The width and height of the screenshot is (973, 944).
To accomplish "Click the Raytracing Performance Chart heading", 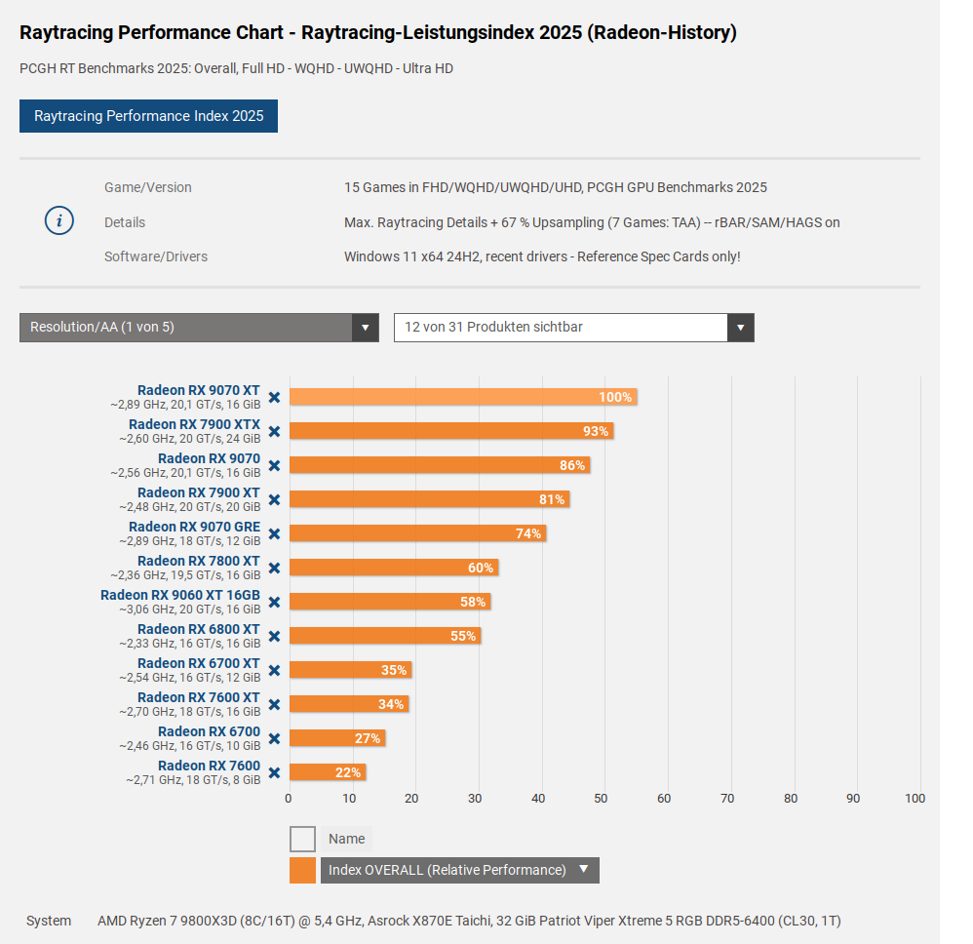I will 378,32.
